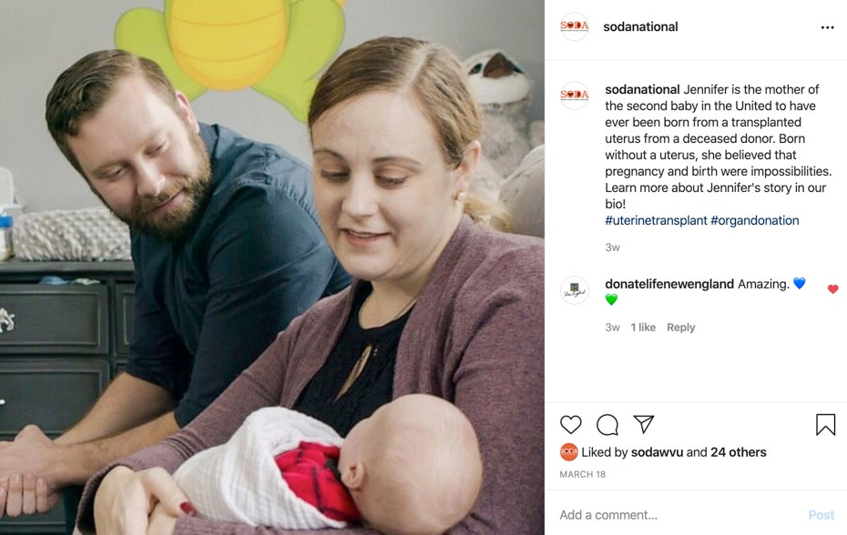Click sodanational avatar in post header

574,26
